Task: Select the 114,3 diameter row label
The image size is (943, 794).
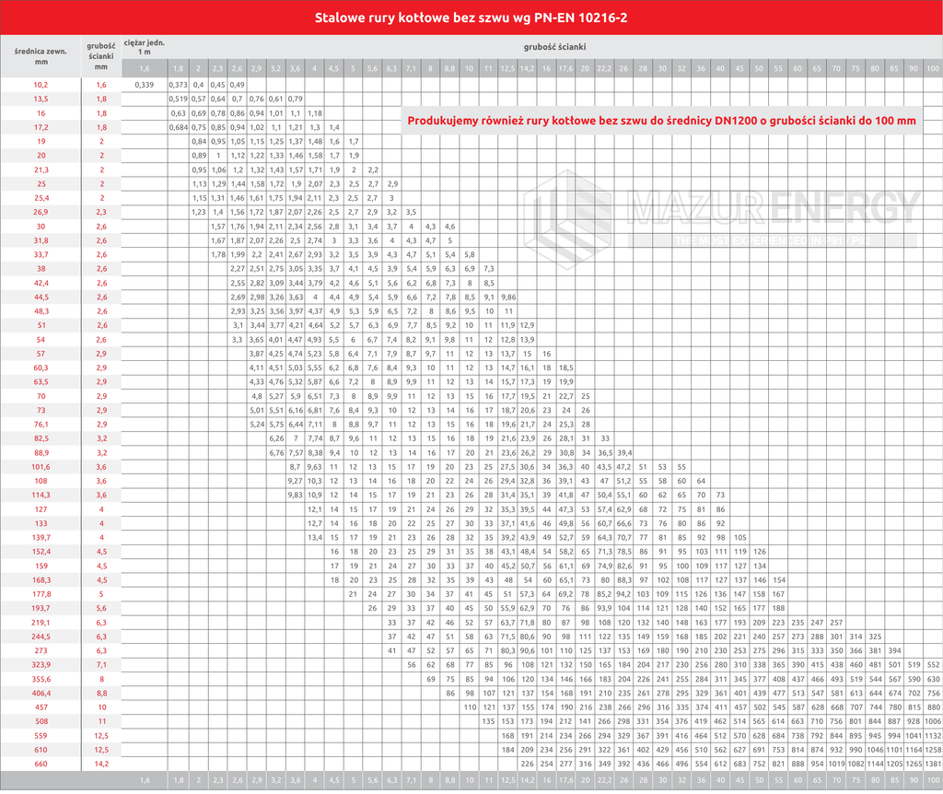Action: (41, 495)
